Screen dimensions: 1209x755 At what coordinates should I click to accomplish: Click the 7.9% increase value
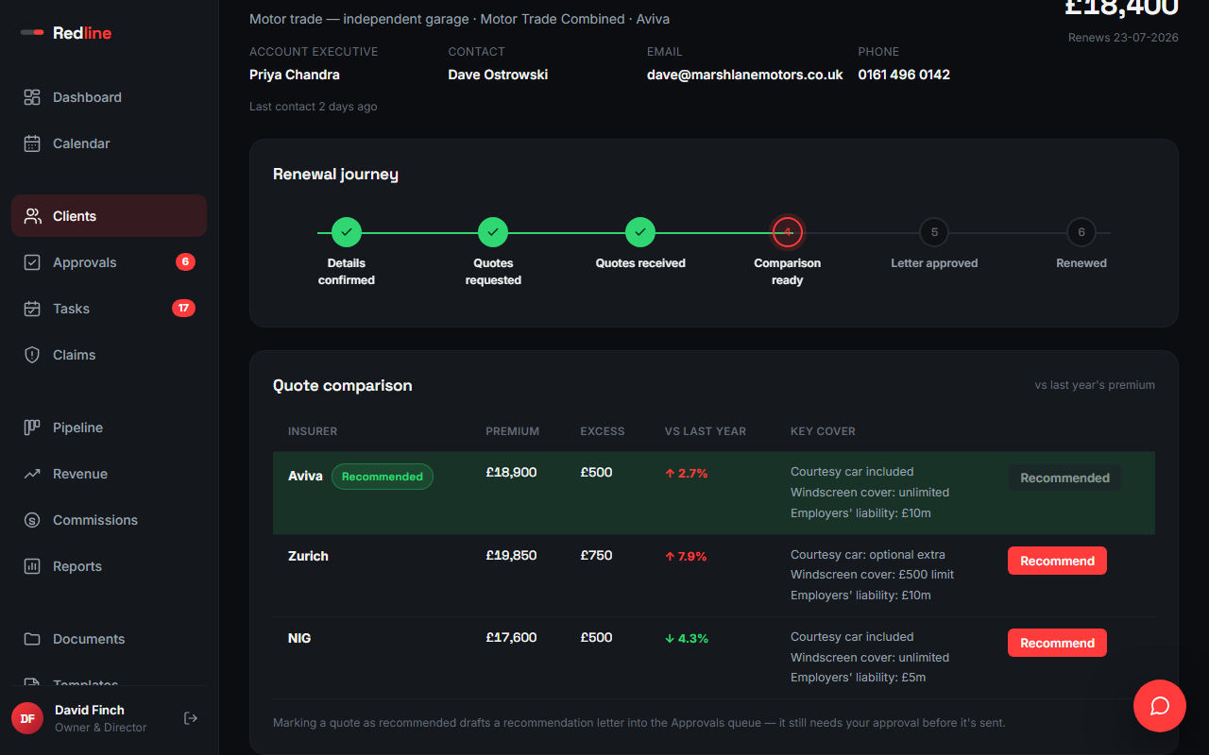(687, 556)
